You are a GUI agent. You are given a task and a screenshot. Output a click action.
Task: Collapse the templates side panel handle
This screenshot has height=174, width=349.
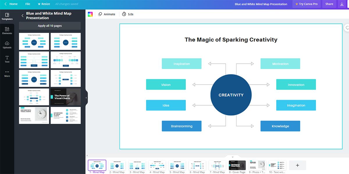[86, 98]
